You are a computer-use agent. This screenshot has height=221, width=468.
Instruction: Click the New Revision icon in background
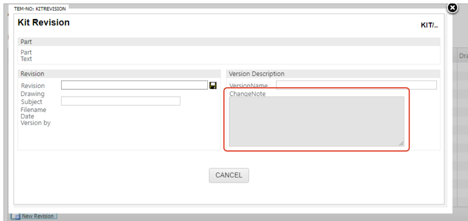coord(16,216)
